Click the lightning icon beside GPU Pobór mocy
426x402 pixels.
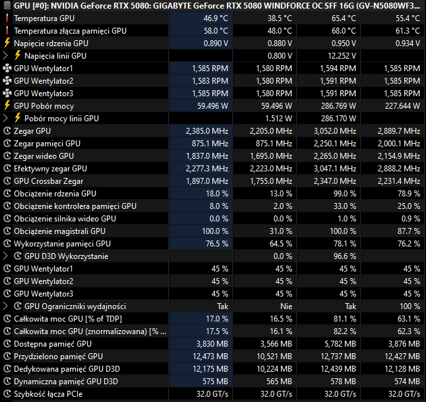tap(7, 105)
